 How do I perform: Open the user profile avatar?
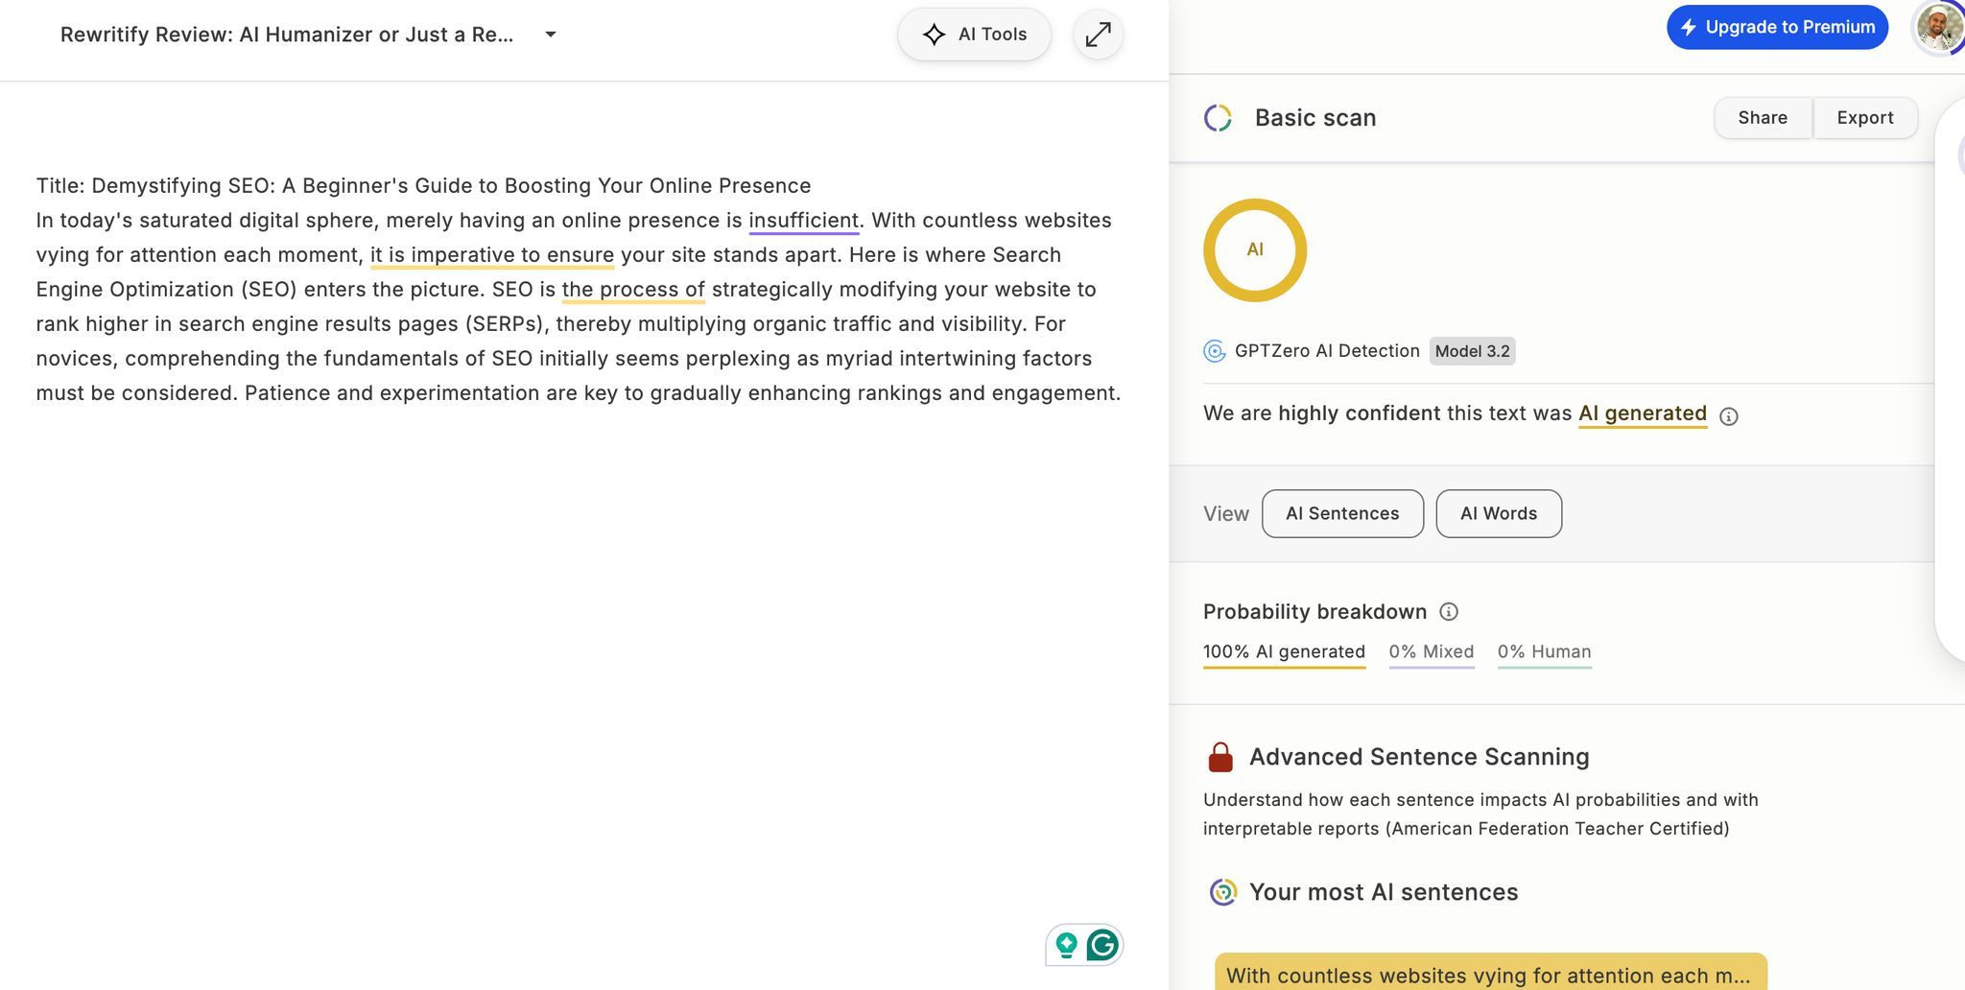(x=1938, y=27)
